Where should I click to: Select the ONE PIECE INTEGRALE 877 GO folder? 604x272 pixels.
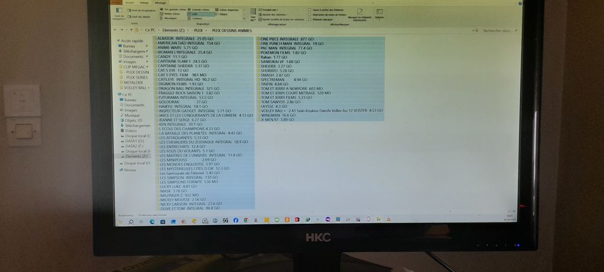284,39
